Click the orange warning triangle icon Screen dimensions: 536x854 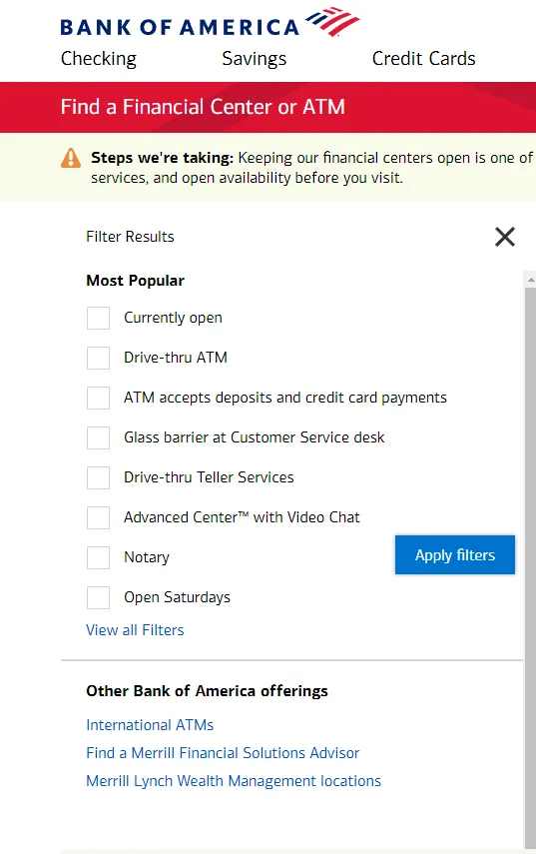coord(71,158)
